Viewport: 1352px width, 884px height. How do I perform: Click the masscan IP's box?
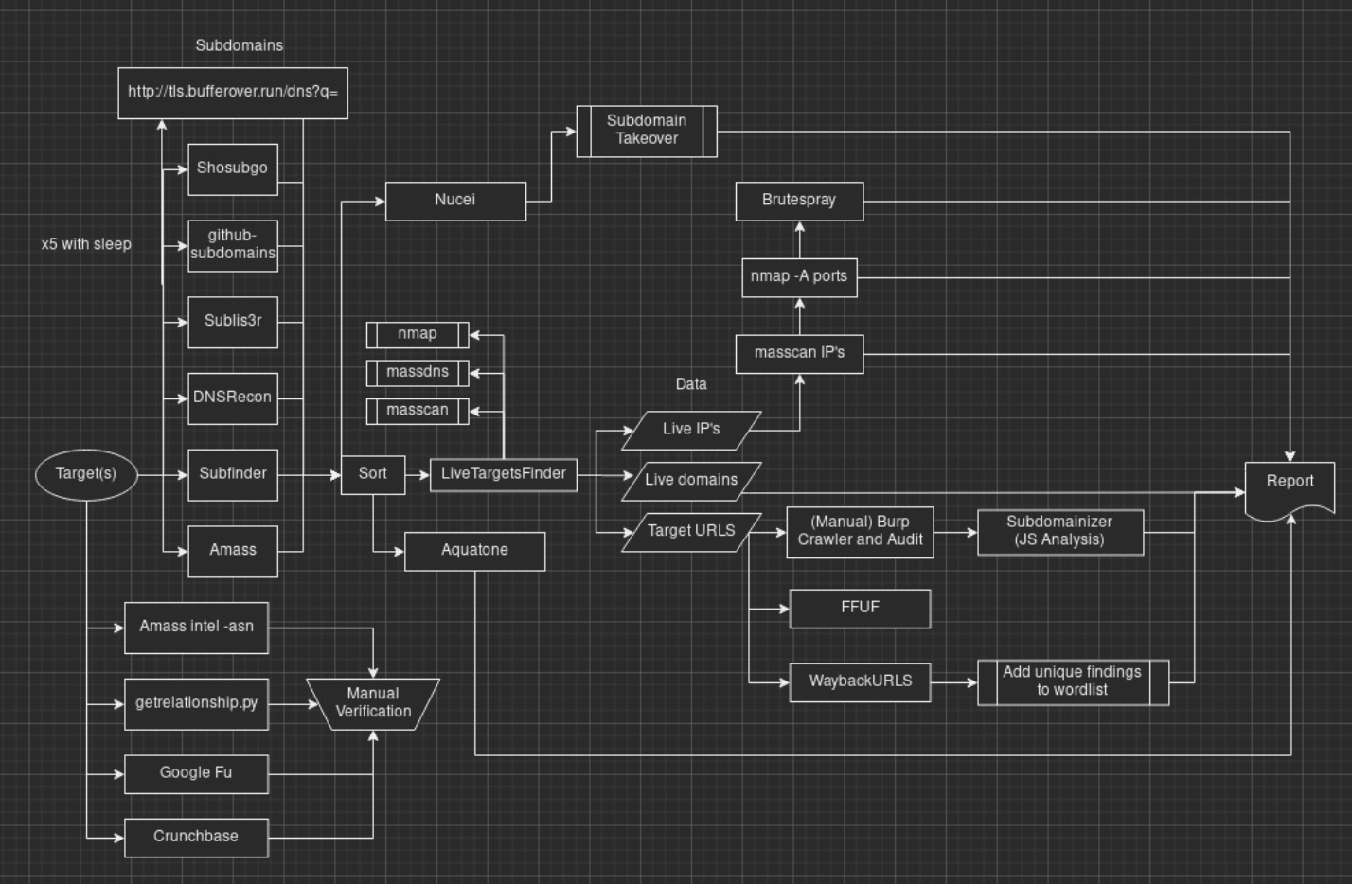coord(800,354)
